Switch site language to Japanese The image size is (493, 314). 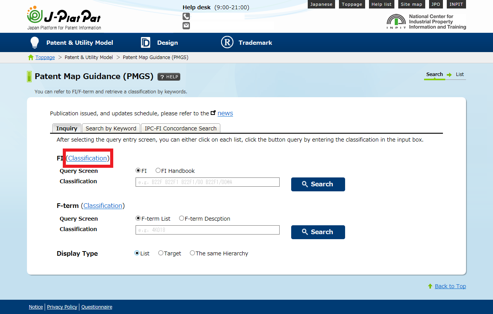(321, 4)
